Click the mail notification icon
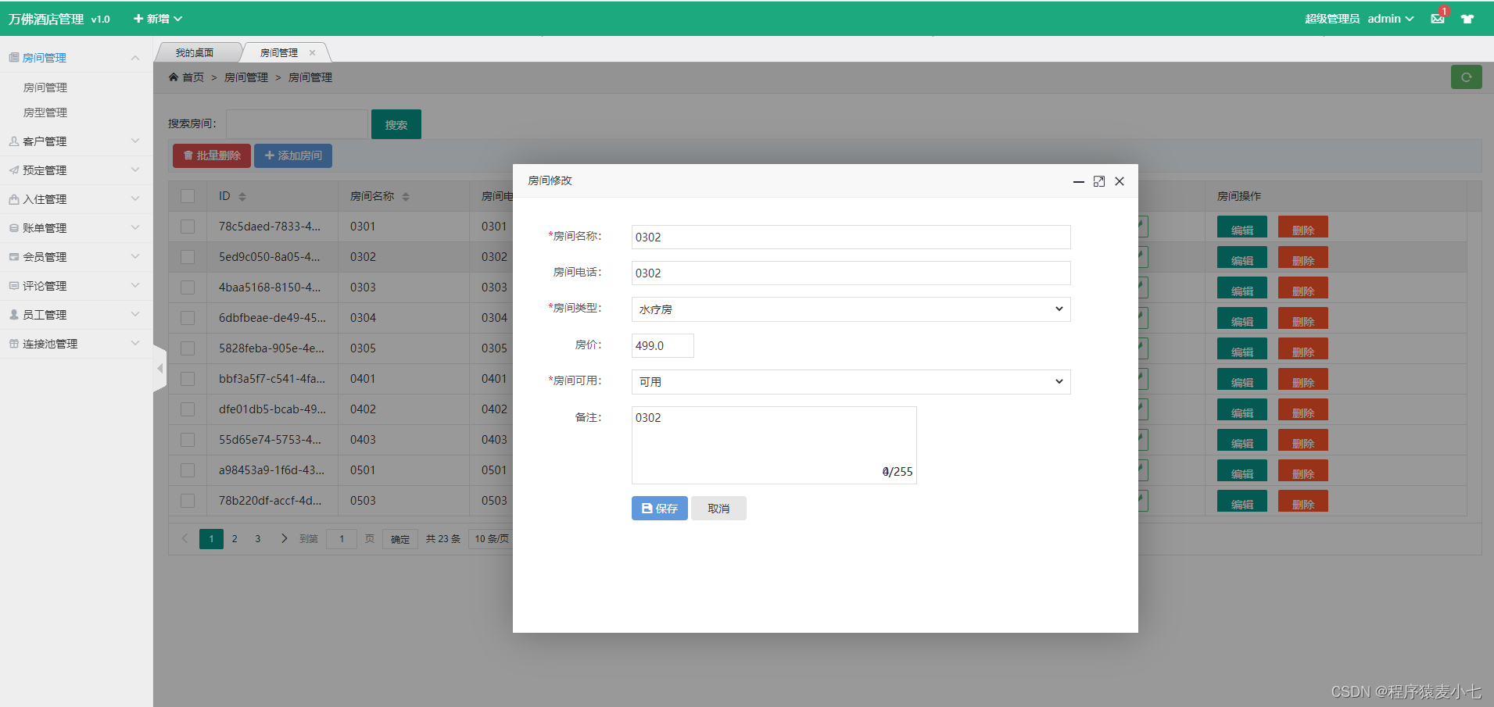Image resolution: width=1494 pixels, height=707 pixels. tap(1438, 19)
